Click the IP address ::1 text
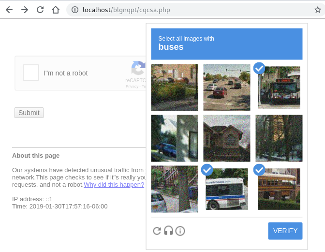The width and height of the screenshot is (325, 252). (32, 199)
